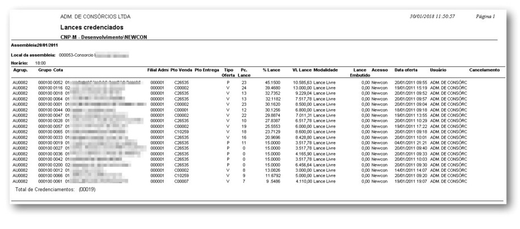Viewport: 520px width, 229px height.
Task: Click the 'Data oferta' column header
Action: [x=406, y=70]
